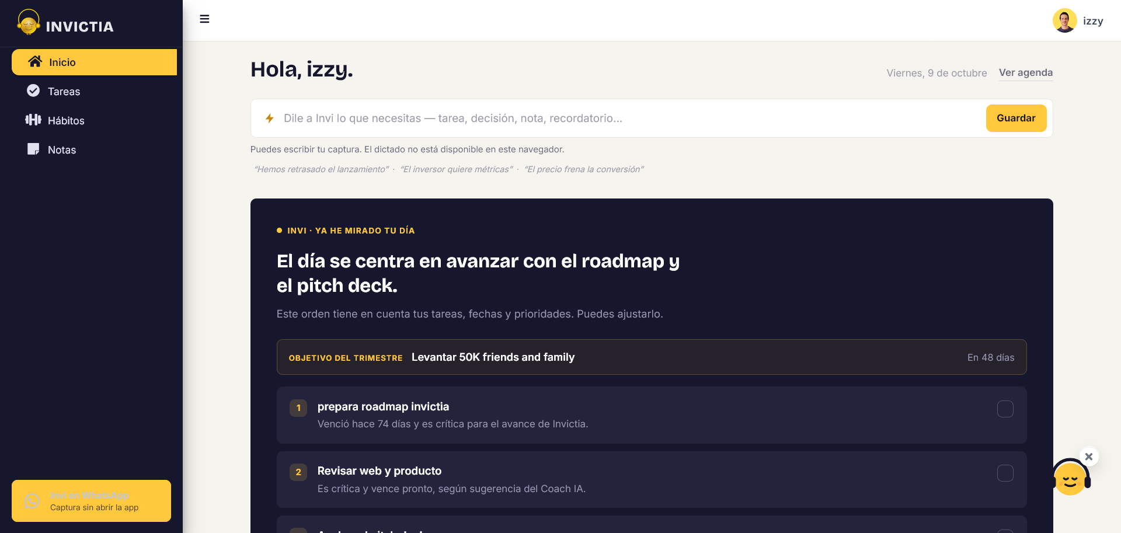Click the number 1 priority badge
Image resolution: width=1121 pixels, height=533 pixels.
coord(298,408)
